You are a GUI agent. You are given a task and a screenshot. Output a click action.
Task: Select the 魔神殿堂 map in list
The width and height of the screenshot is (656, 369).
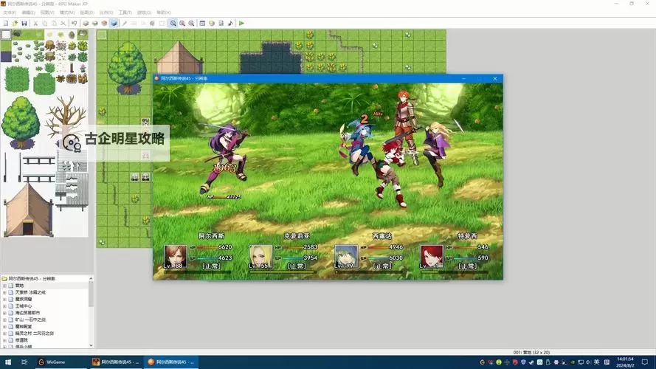(x=25, y=326)
